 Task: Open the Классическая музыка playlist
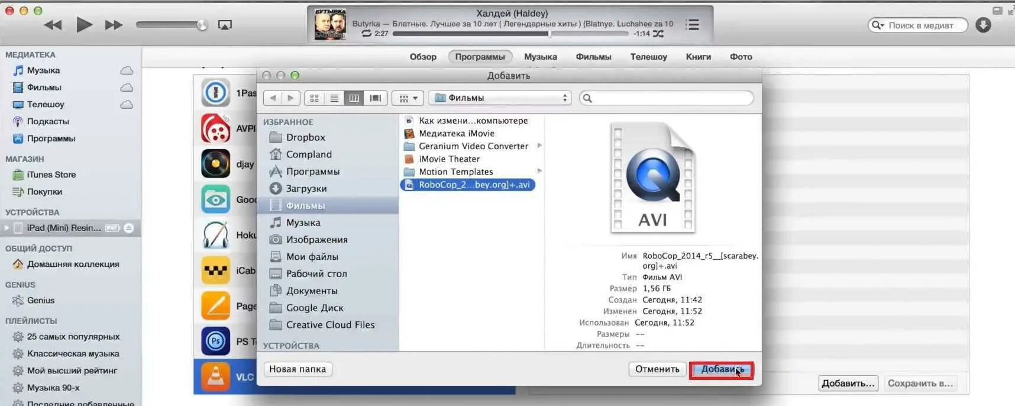click(x=73, y=354)
